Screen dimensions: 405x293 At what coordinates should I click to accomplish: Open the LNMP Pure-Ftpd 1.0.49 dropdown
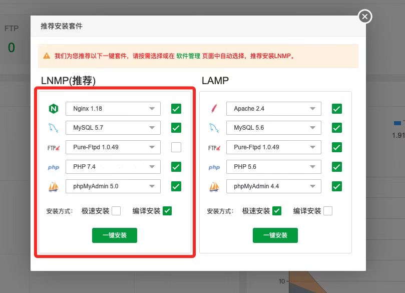point(113,147)
